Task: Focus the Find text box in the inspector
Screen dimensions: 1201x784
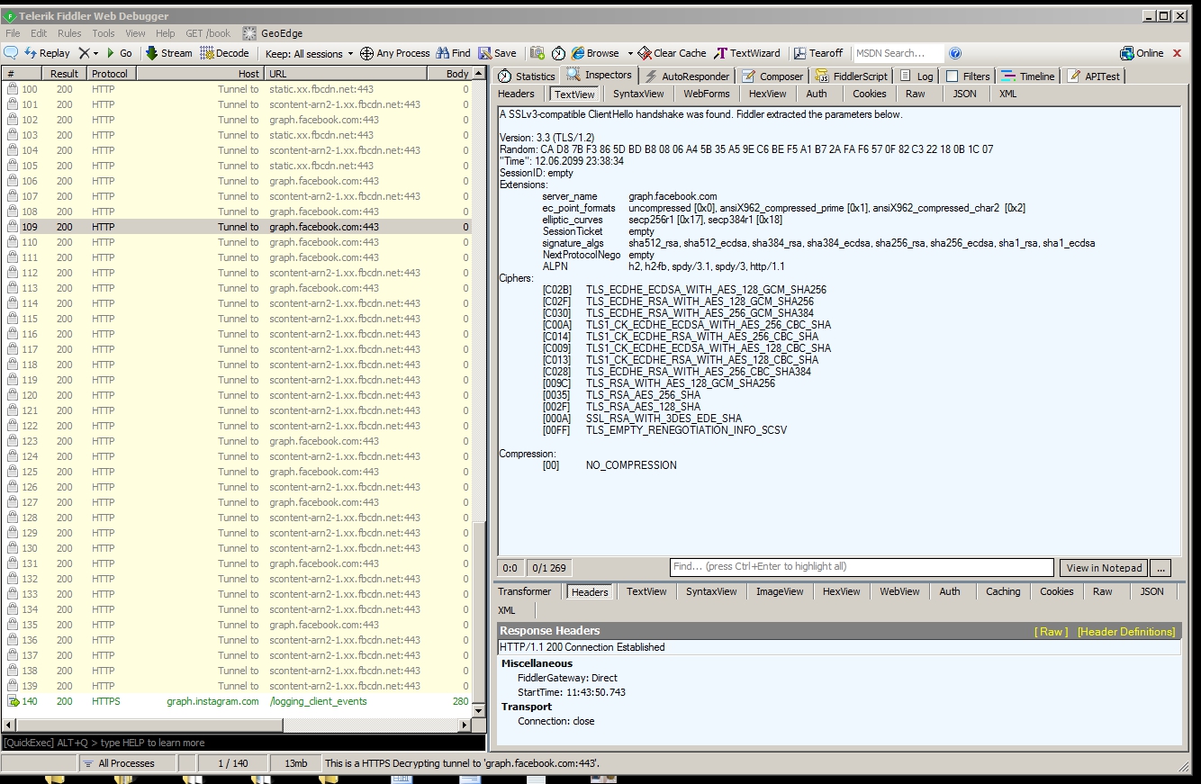Action: click(862, 567)
